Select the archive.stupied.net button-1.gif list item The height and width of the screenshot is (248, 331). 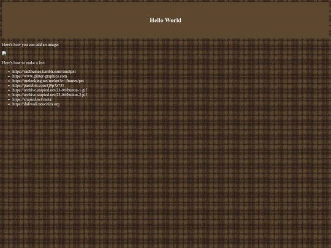point(50,90)
